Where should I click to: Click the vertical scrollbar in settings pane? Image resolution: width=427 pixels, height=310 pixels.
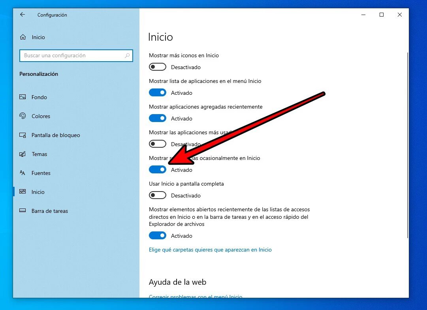click(407, 146)
